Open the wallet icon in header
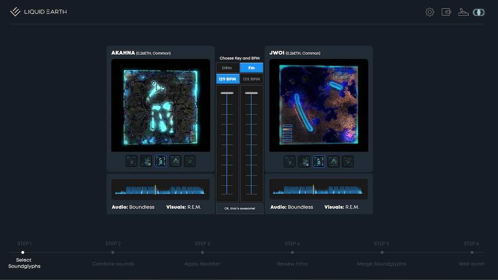Screen dimensions: 498x280 tap(446, 12)
